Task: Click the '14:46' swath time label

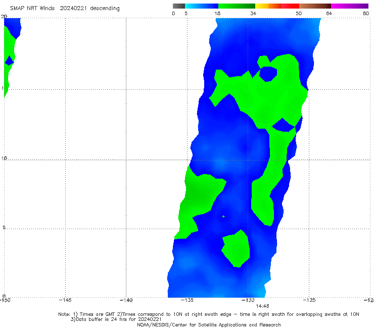Action: click(262, 306)
